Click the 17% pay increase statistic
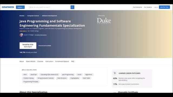This screenshot has height=97, width=173. point(115,84)
